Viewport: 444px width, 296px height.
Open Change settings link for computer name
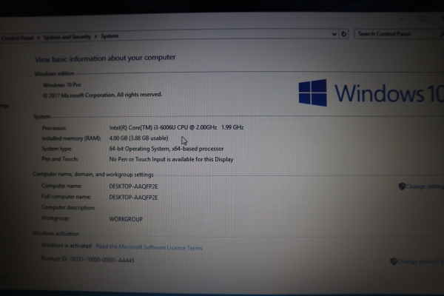pos(425,186)
